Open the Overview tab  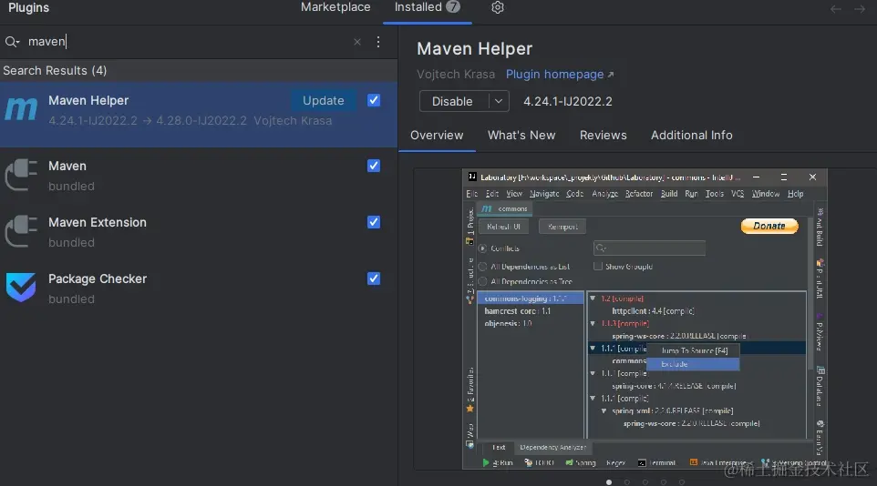[x=437, y=136]
